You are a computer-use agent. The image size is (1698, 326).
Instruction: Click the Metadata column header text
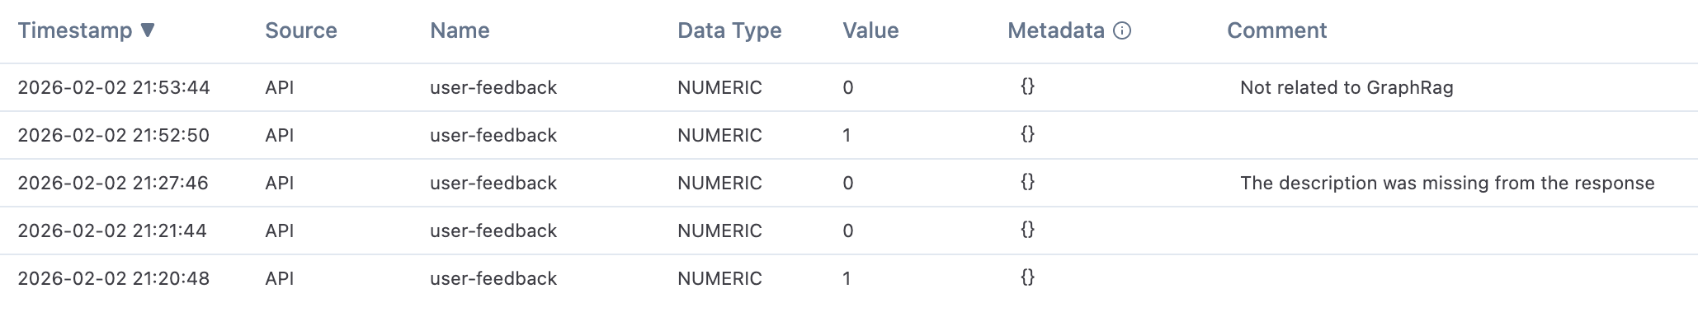coord(1056,30)
